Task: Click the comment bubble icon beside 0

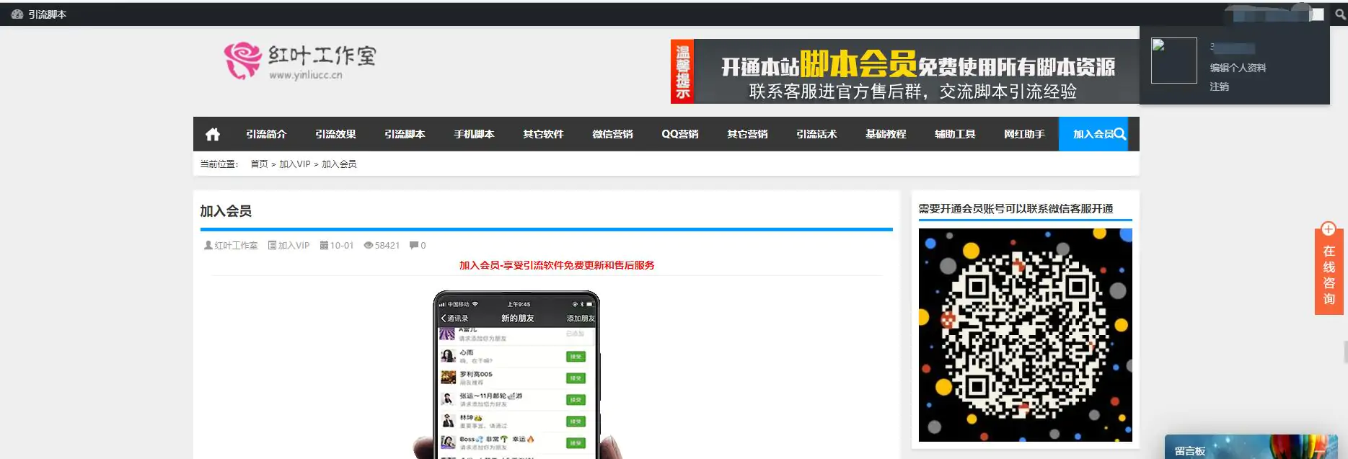Action: point(414,245)
